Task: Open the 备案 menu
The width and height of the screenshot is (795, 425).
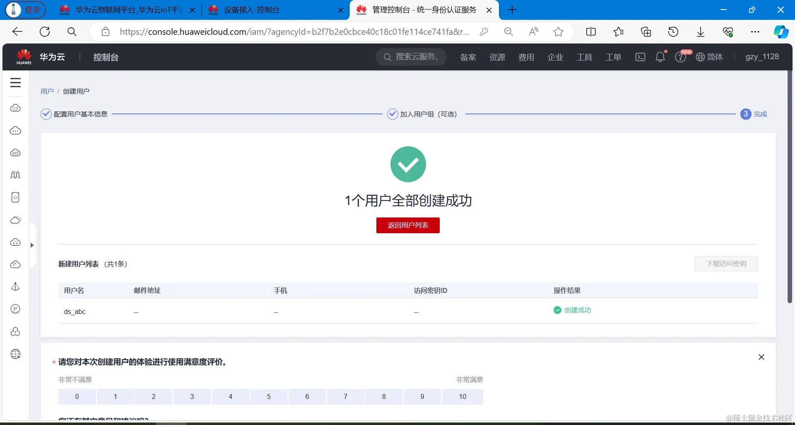Action: pos(468,57)
